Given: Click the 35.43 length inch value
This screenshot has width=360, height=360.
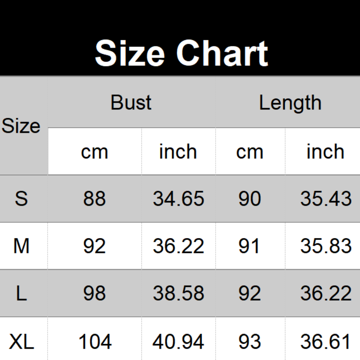Looking at the screenshot, I should pos(326,198).
